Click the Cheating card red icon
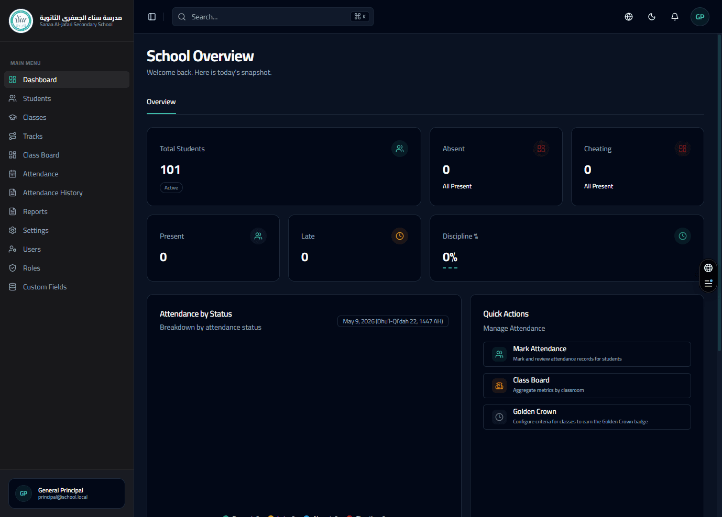This screenshot has height=517, width=722. pyautogui.click(x=683, y=149)
